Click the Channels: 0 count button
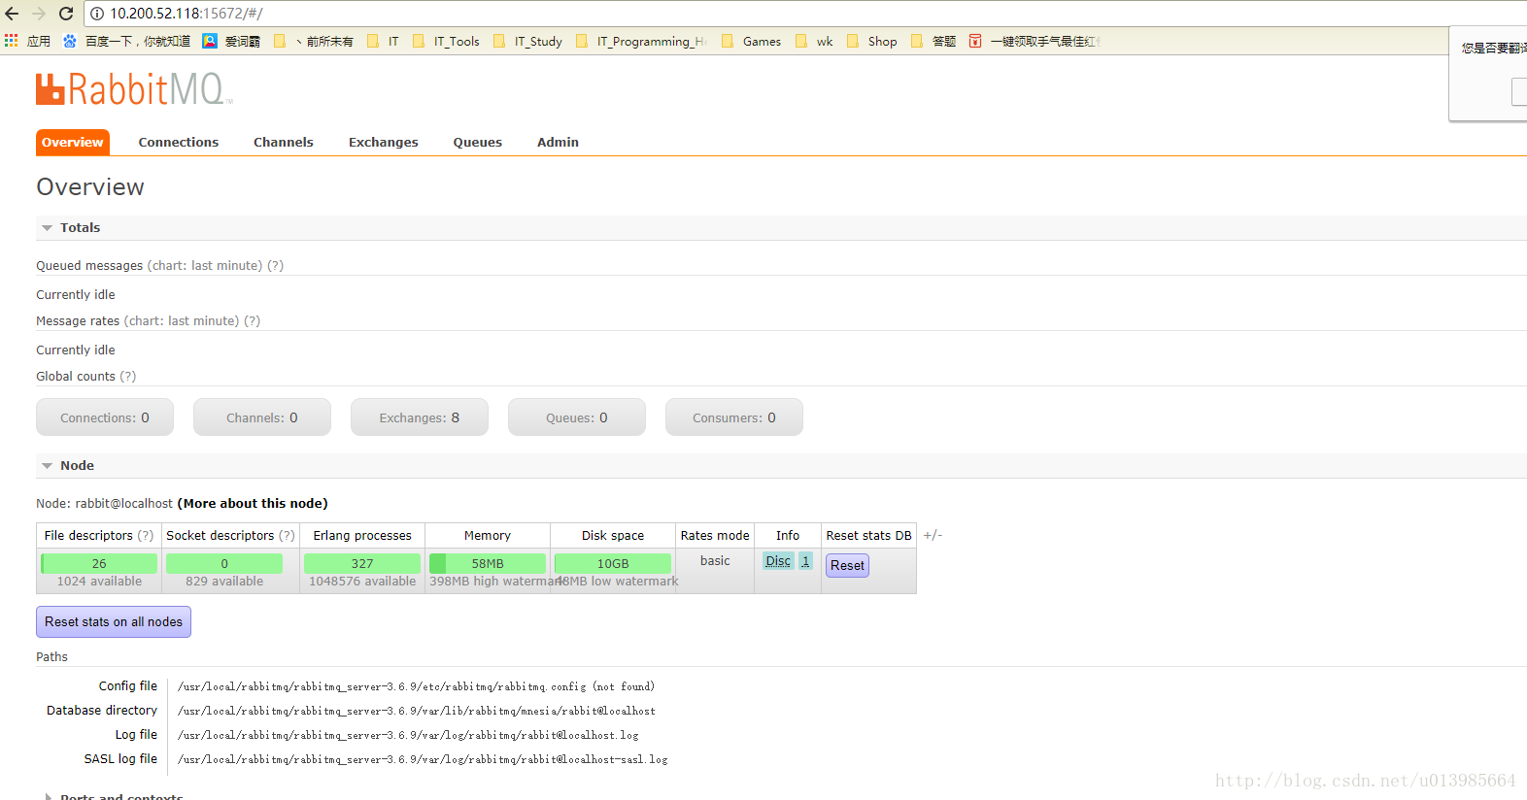This screenshot has width=1527, height=800. point(262,417)
